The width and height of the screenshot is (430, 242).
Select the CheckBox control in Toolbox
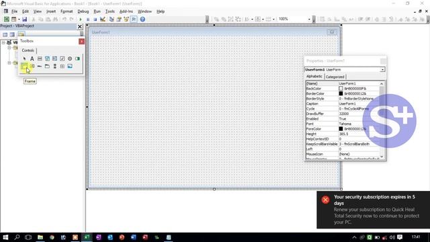[x=62, y=58]
